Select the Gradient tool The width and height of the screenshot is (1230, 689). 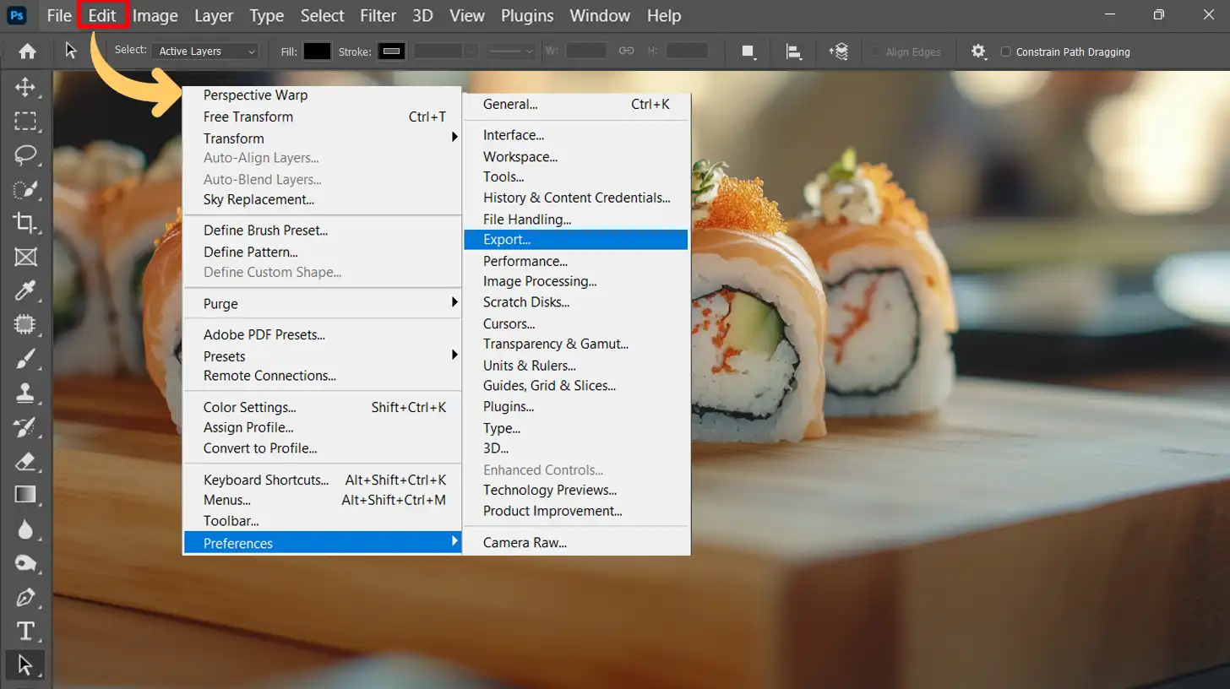coord(25,495)
